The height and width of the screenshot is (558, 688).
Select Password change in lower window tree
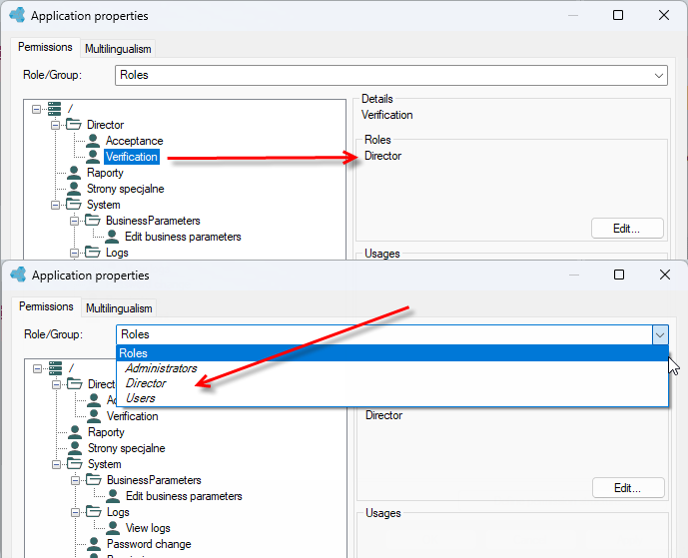[149, 544]
